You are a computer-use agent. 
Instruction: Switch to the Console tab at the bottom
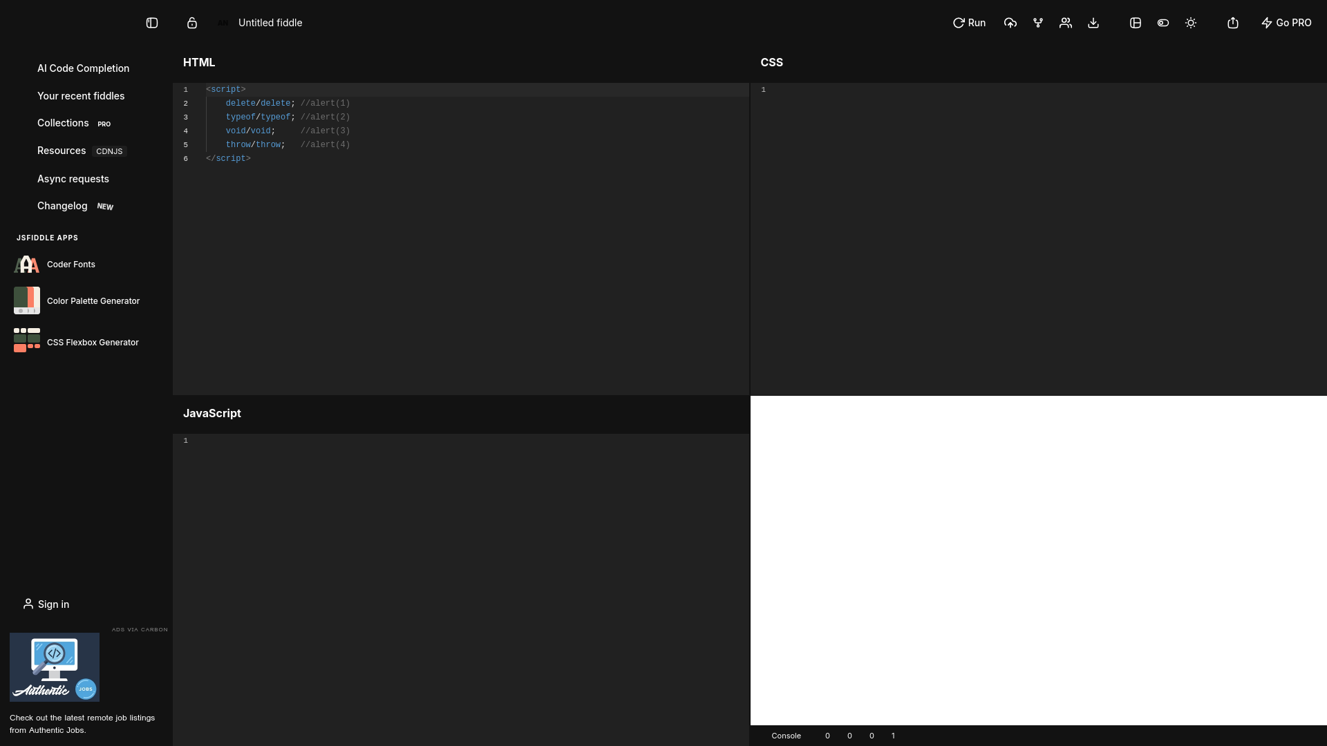click(786, 736)
